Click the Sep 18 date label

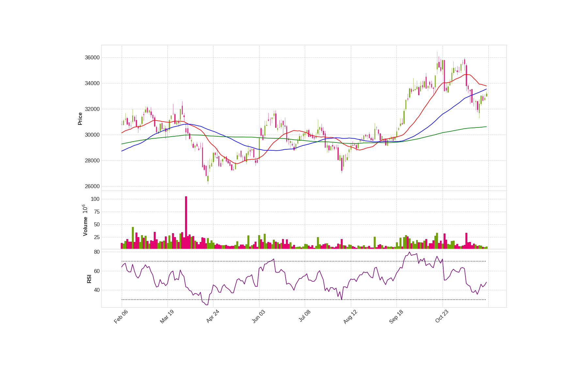[x=396, y=317]
